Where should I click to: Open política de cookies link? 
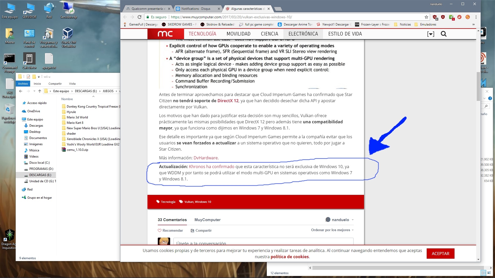click(x=290, y=257)
